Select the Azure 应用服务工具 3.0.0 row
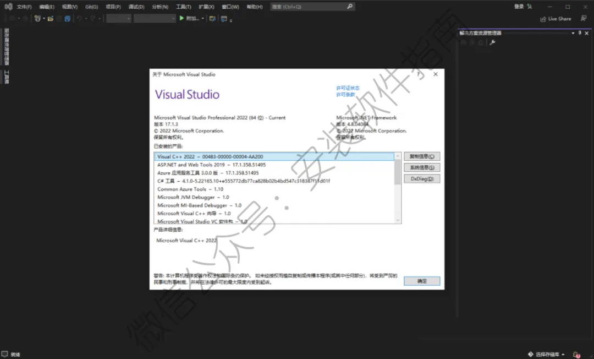Screen dimensions: 594x359 [x=274, y=173]
